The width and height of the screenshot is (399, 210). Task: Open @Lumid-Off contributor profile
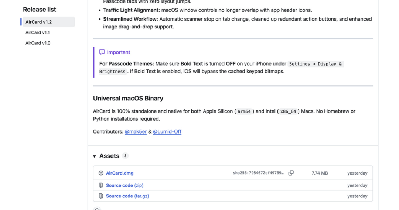(x=167, y=132)
